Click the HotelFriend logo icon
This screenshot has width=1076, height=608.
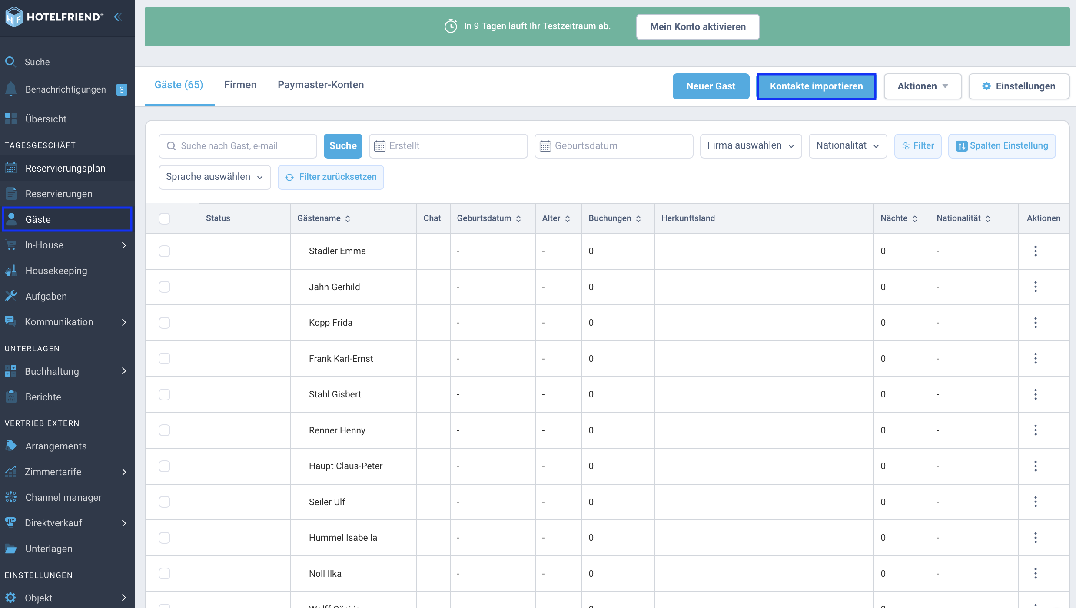(13, 17)
